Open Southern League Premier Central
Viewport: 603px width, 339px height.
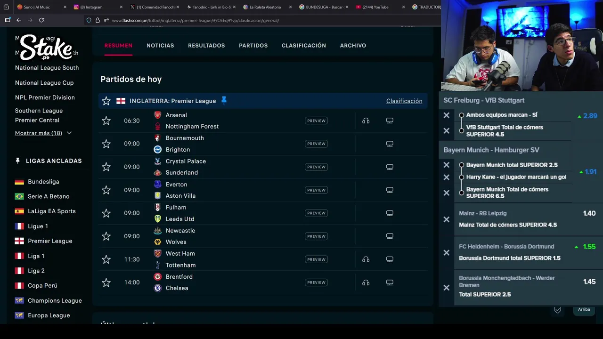(x=39, y=115)
